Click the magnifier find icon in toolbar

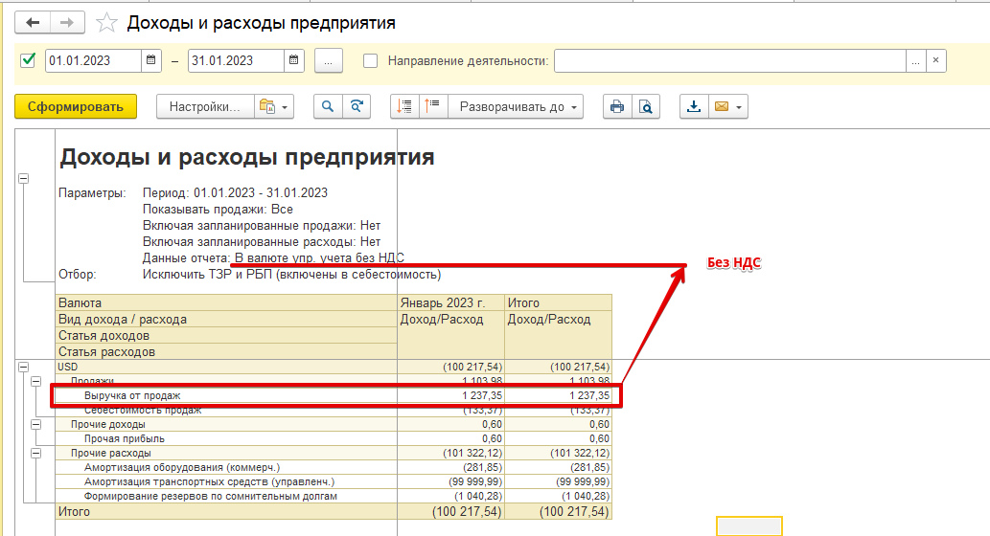[328, 106]
